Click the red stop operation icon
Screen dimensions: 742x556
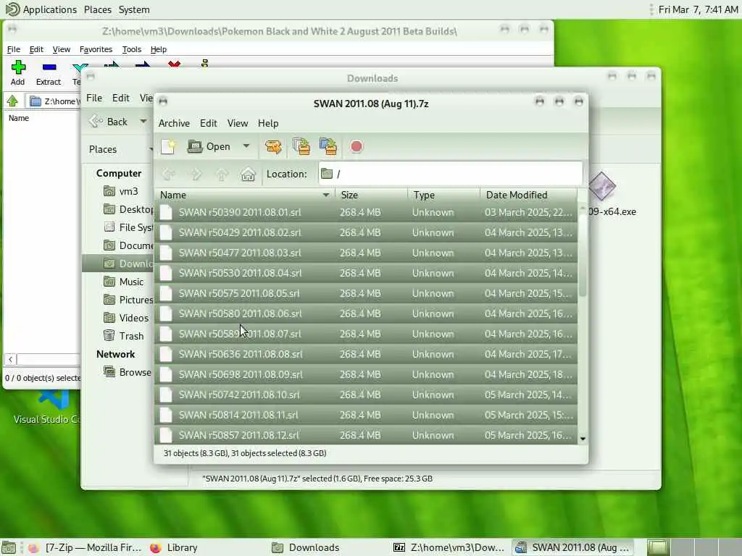[x=357, y=146]
